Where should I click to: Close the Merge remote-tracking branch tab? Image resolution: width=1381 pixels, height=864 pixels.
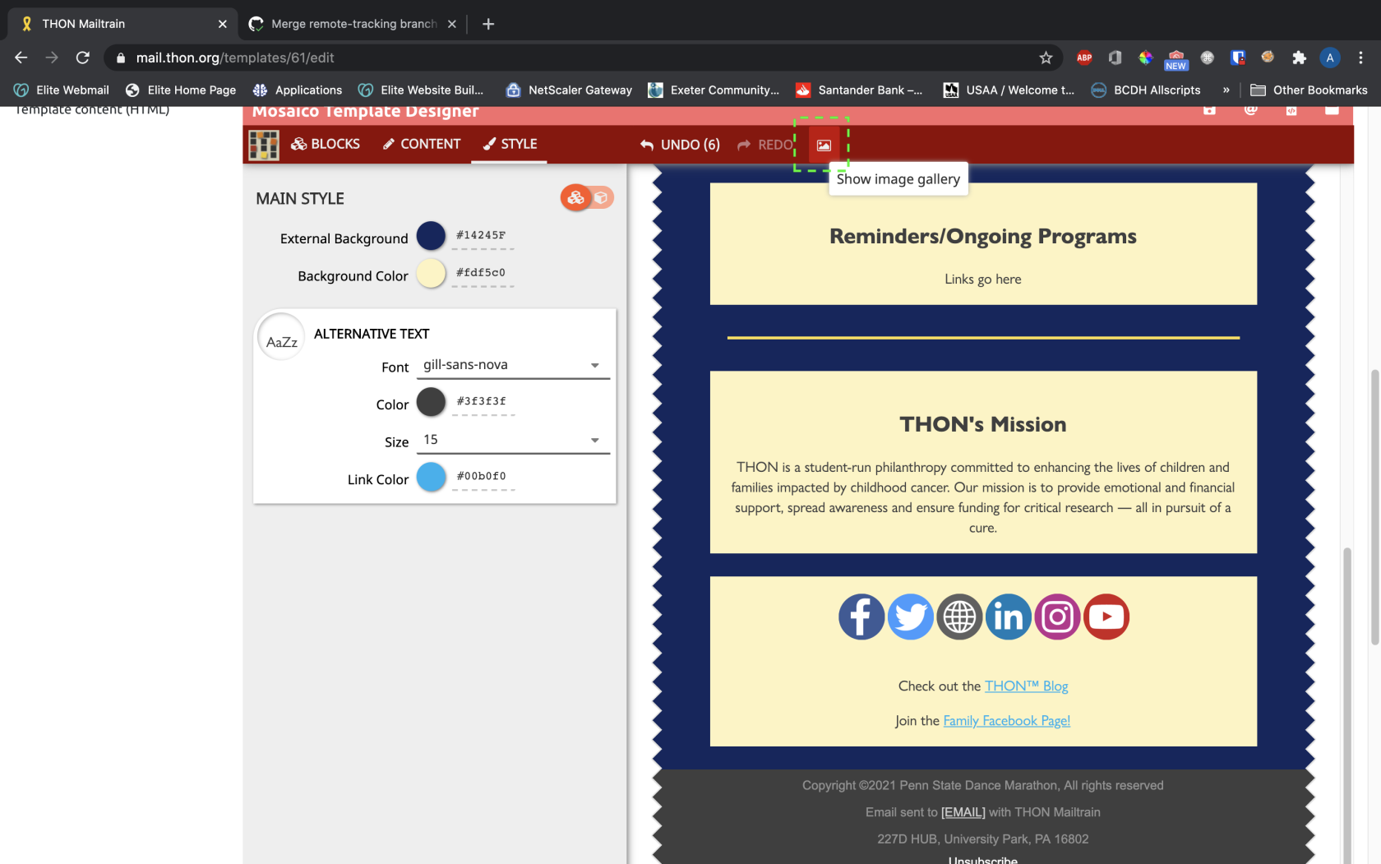[451, 24]
